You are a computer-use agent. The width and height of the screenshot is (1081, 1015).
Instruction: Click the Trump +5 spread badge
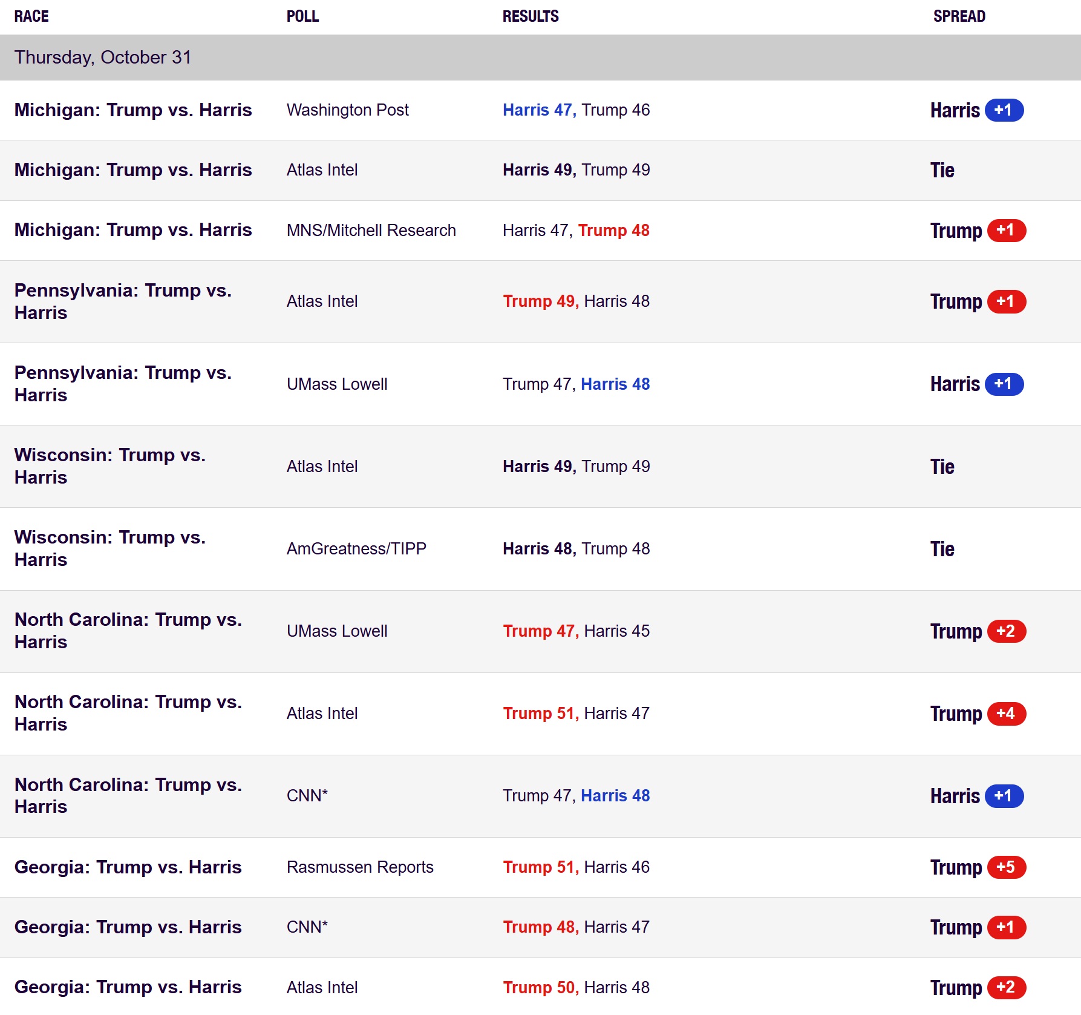(1006, 867)
